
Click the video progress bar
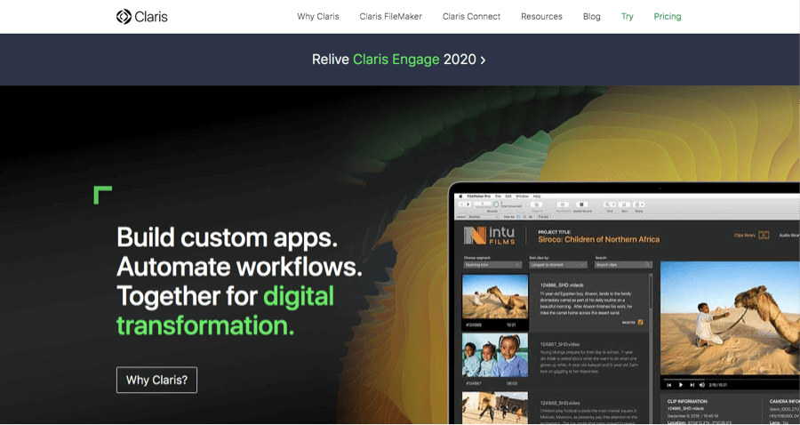(730, 379)
